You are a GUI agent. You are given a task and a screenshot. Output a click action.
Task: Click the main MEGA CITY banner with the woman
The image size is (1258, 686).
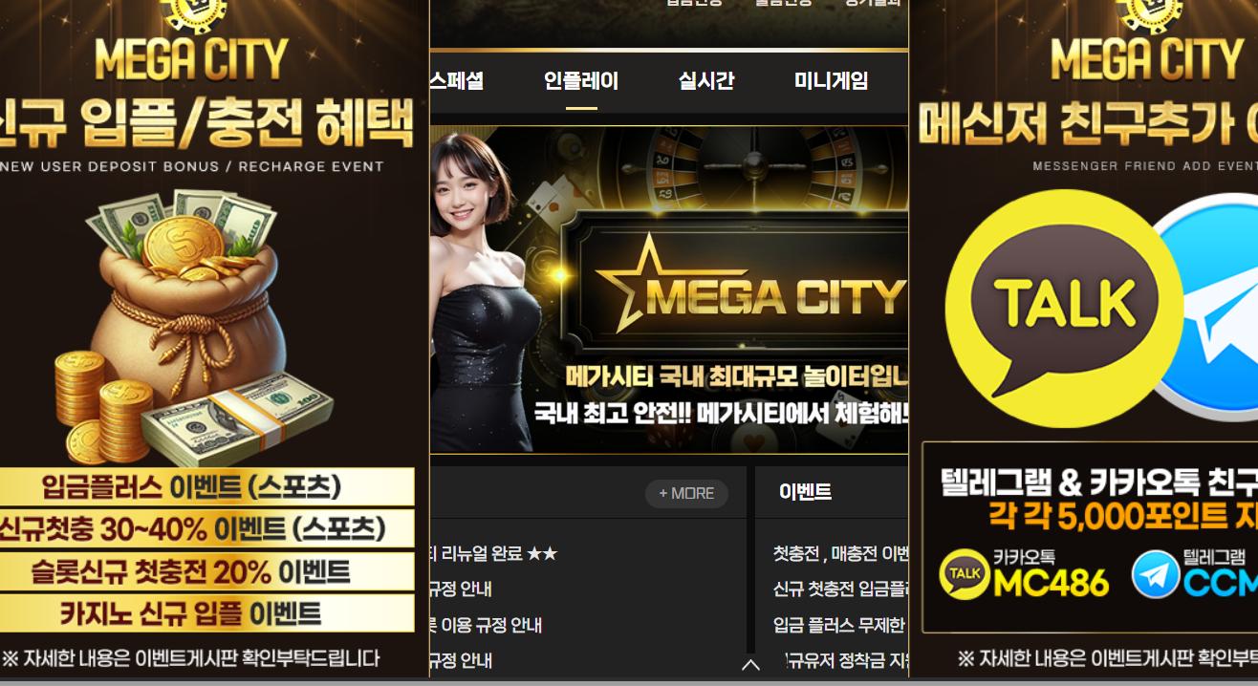(x=669, y=289)
